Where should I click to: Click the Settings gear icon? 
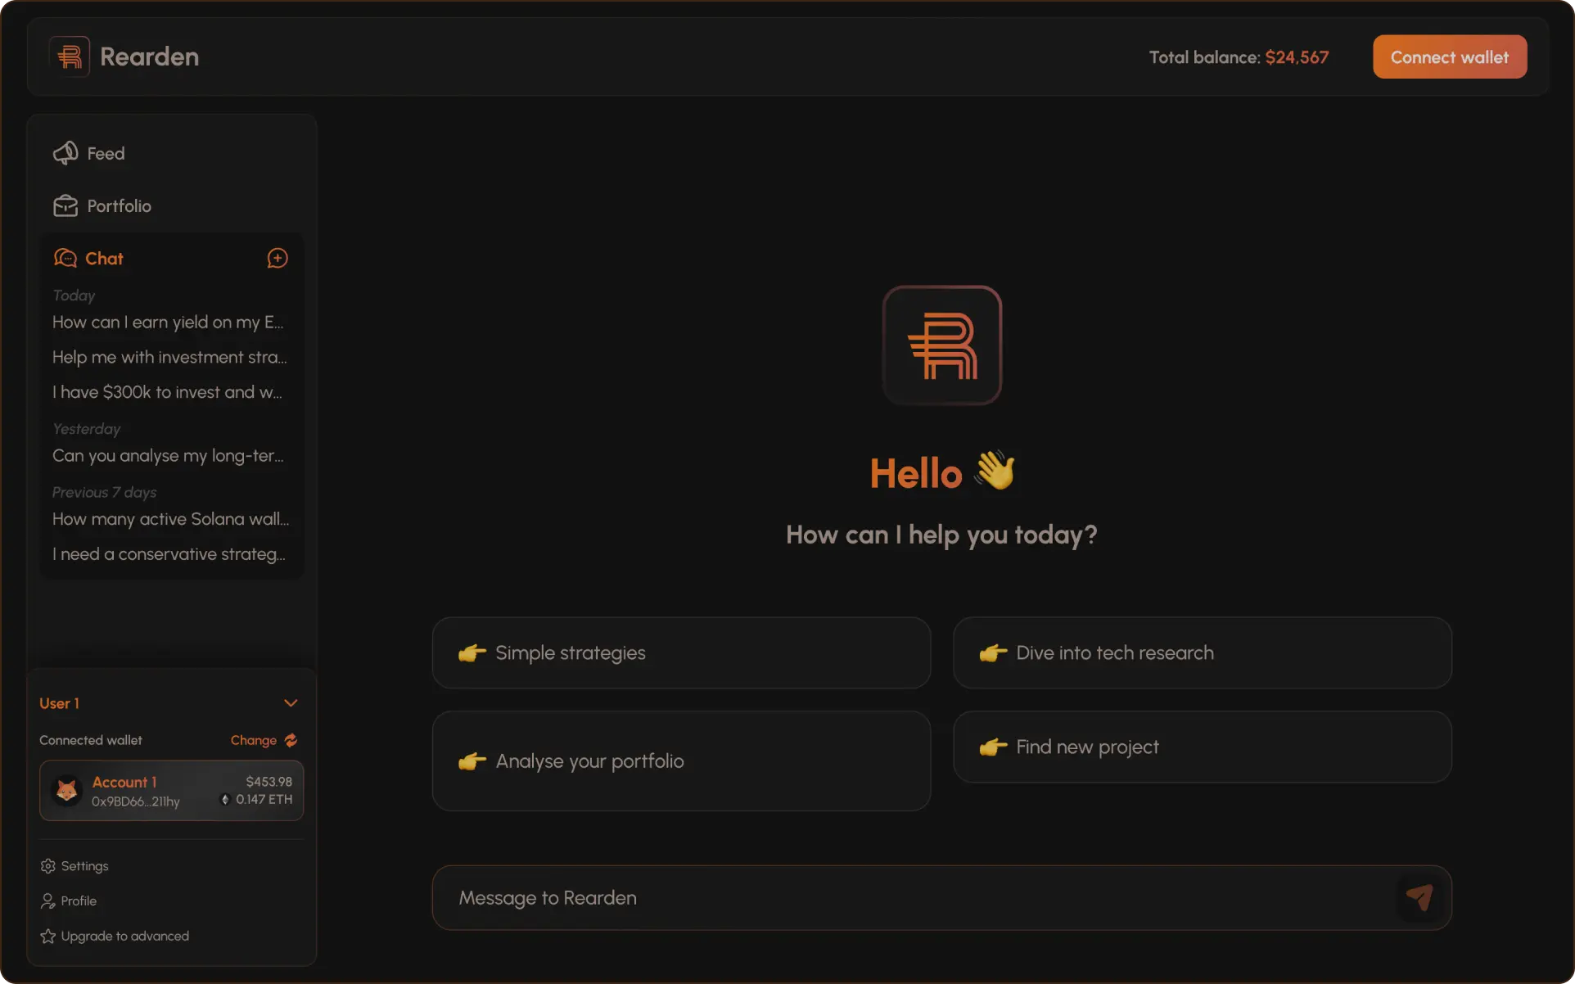coord(48,866)
